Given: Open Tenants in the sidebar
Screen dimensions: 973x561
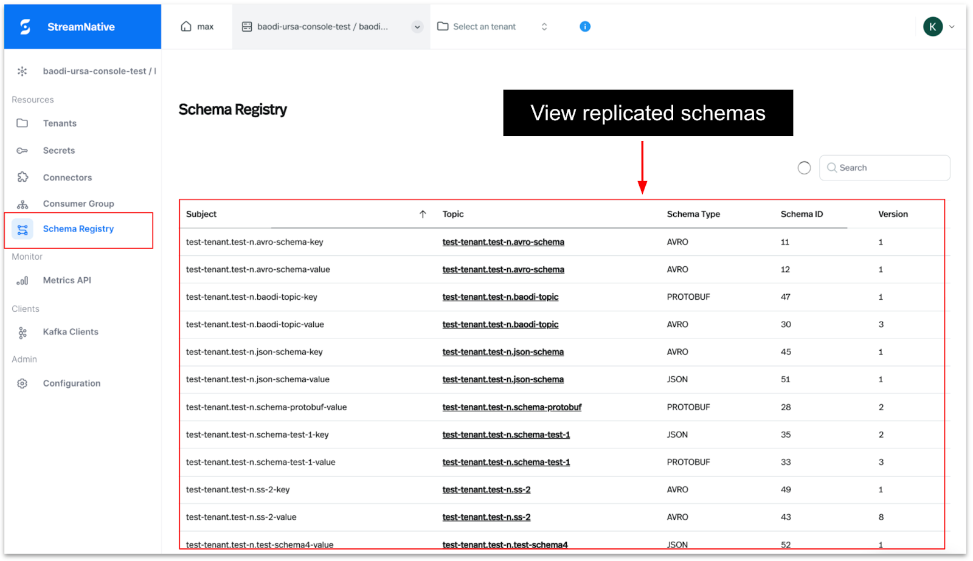Looking at the screenshot, I should pyautogui.click(x=60, y=123).
